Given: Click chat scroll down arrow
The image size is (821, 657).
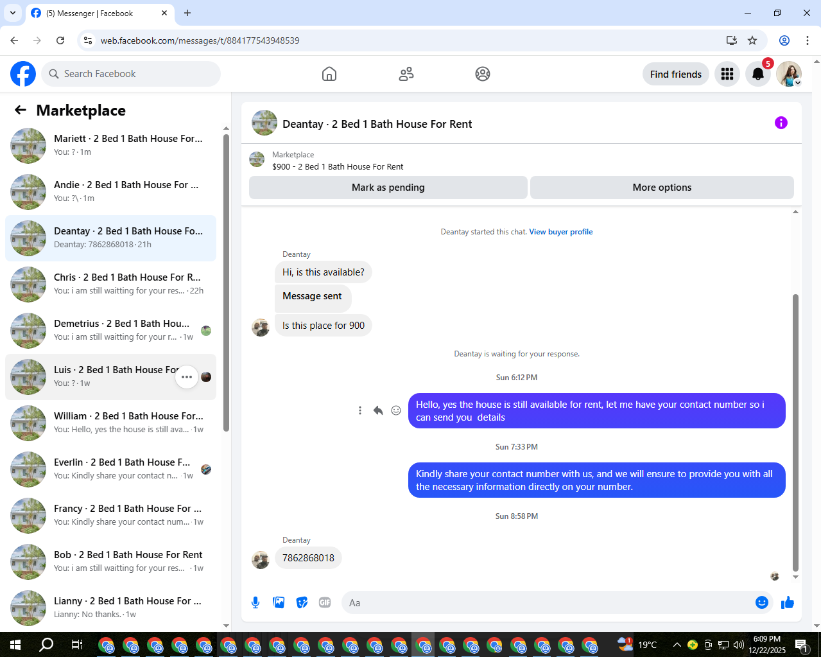Looking at the screenshot, I should 795,577.
